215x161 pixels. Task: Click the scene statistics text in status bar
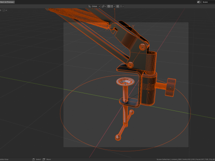[186, 159]
